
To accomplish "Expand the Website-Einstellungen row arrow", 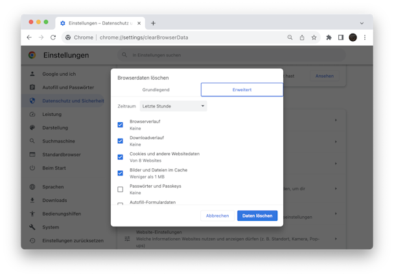I will tap(336, 239).
